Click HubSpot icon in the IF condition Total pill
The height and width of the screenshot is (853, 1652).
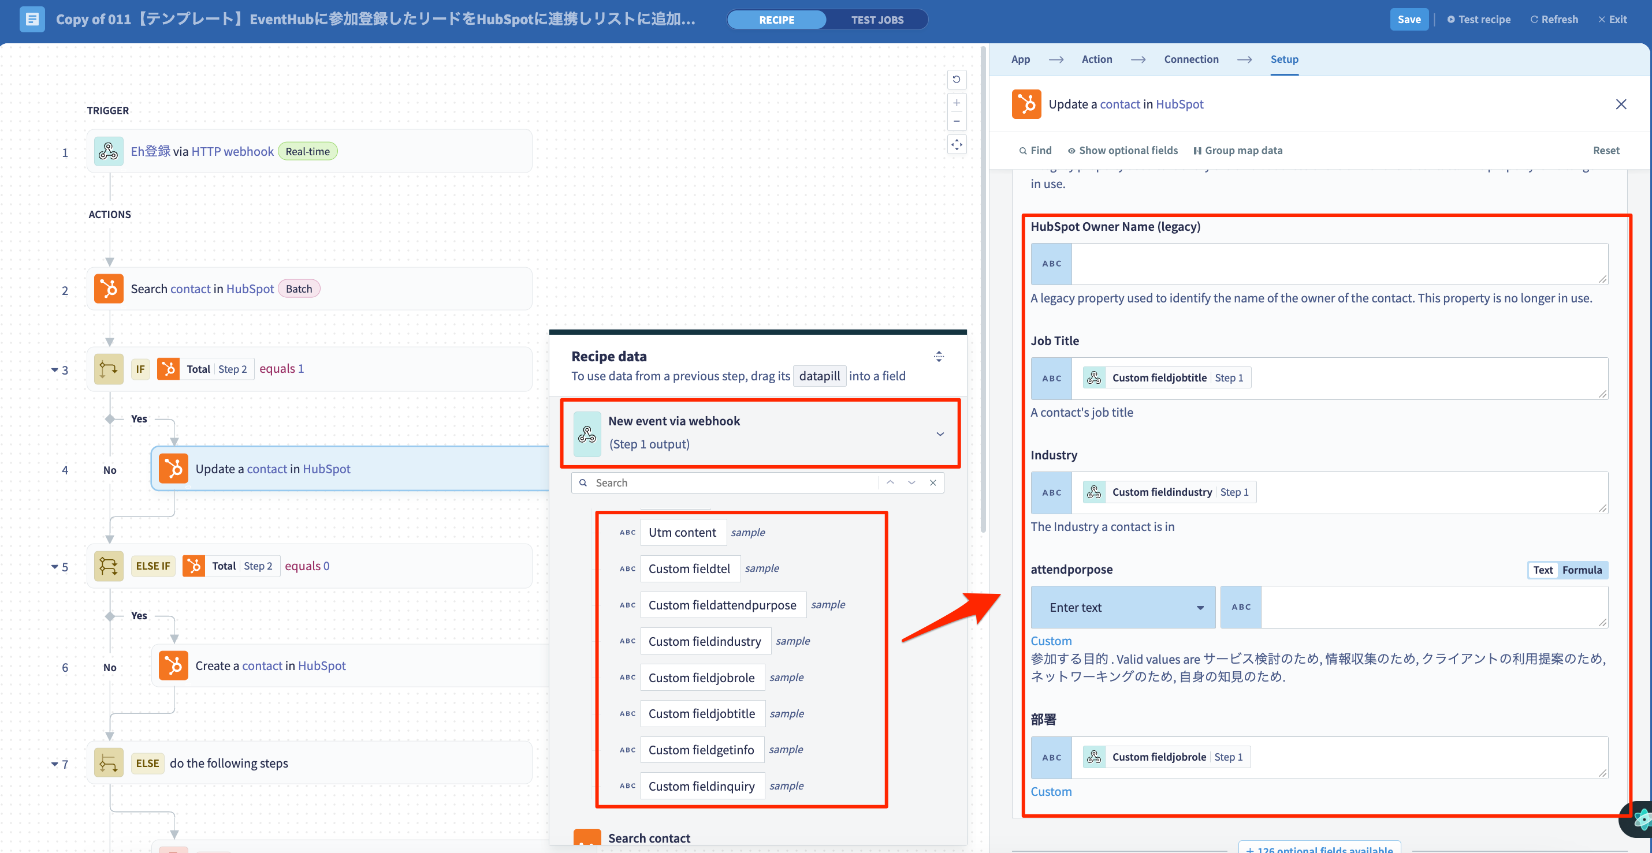click(168, 369)
